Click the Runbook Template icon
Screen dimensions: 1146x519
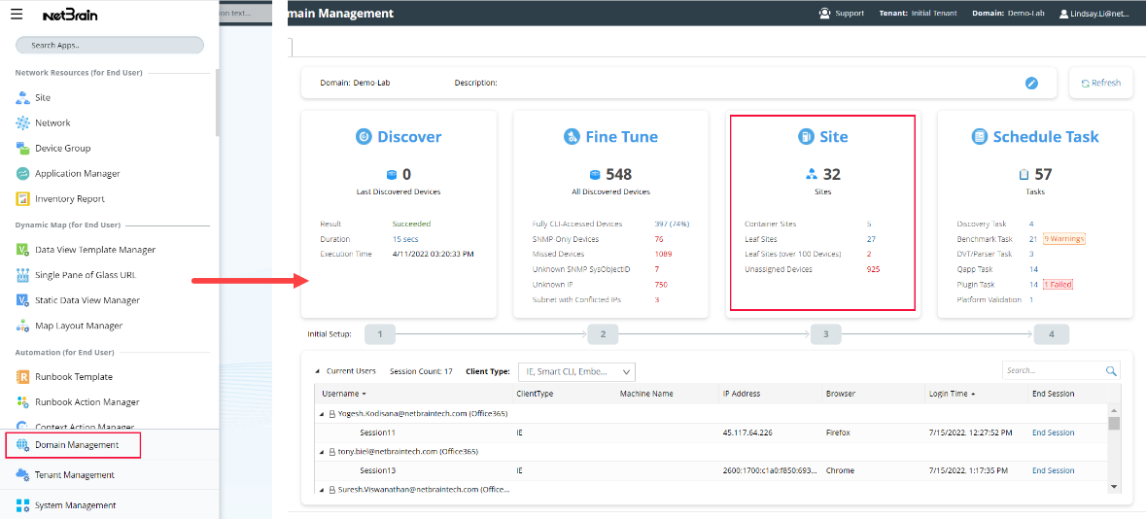[x=22, y=377]
